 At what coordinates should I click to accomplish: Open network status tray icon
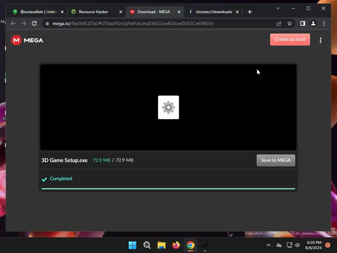pyautogui.click(x=289, y=245)
